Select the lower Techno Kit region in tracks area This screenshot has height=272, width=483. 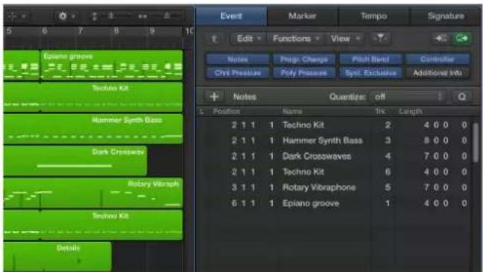(x=93, y=225)
